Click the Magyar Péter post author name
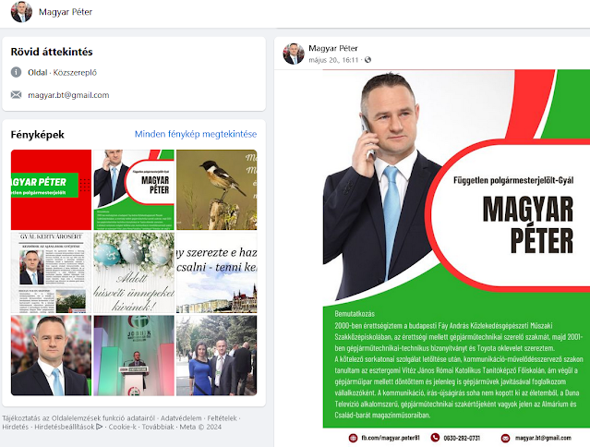 click(333, 48)
